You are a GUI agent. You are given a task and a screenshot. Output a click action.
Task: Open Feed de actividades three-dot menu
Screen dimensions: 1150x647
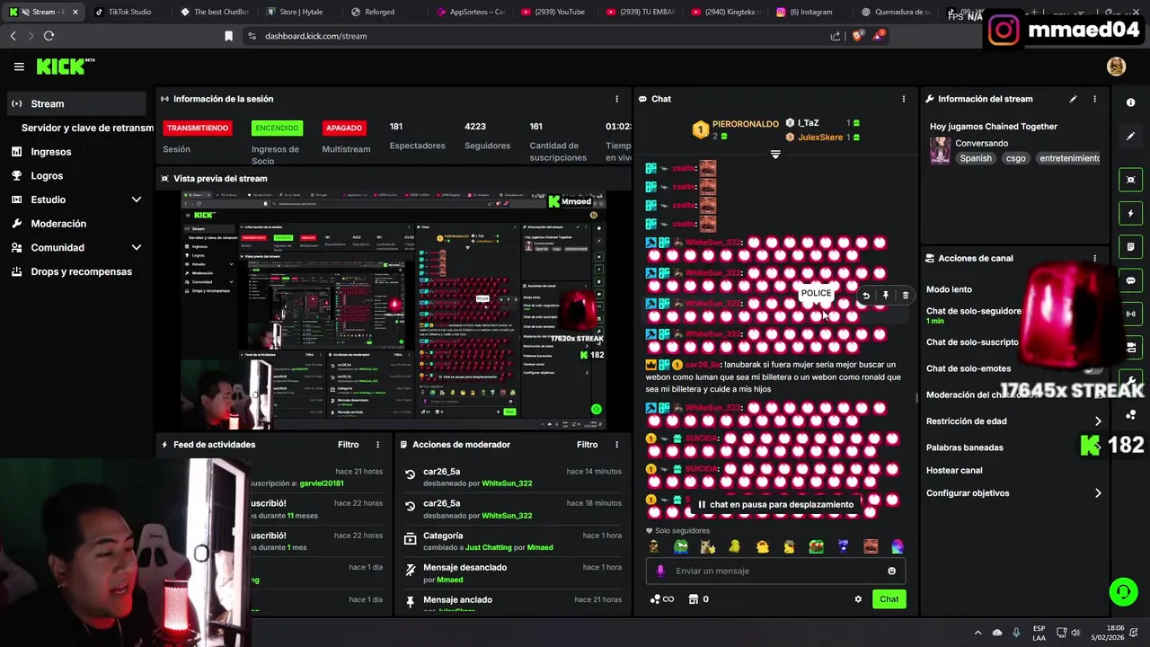(x=377, y=445)
